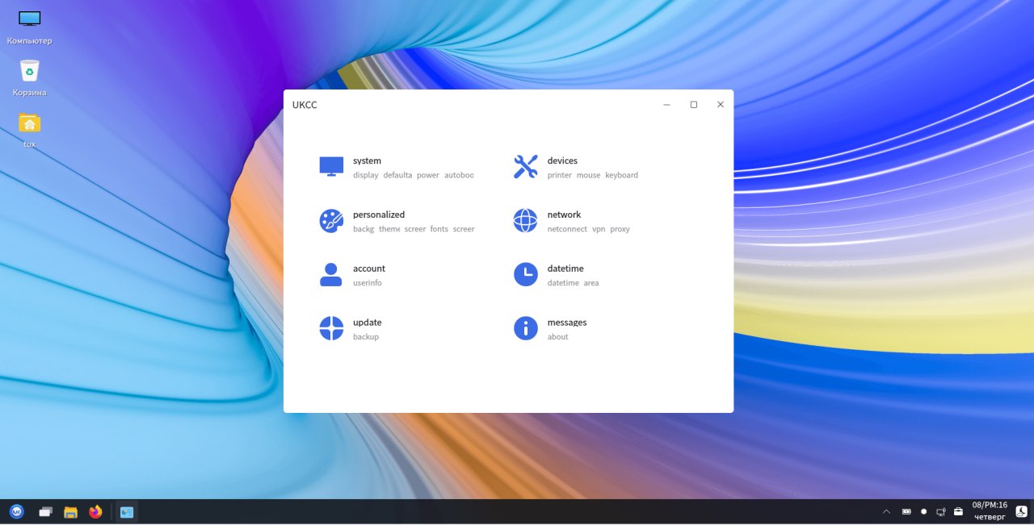
Task: Open the keyboard settings link
Action: (x=622, y=175)
